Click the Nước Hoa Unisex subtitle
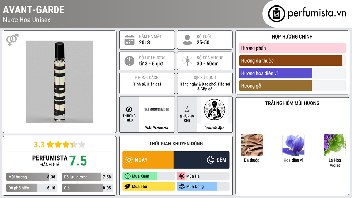The width and height of the screenshot is (352, 198). 27,20
